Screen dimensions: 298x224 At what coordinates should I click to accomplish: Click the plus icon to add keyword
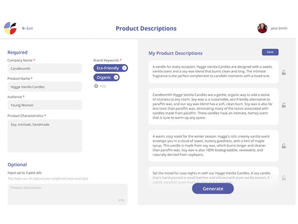pyautogui.click(x=96, y=86)
